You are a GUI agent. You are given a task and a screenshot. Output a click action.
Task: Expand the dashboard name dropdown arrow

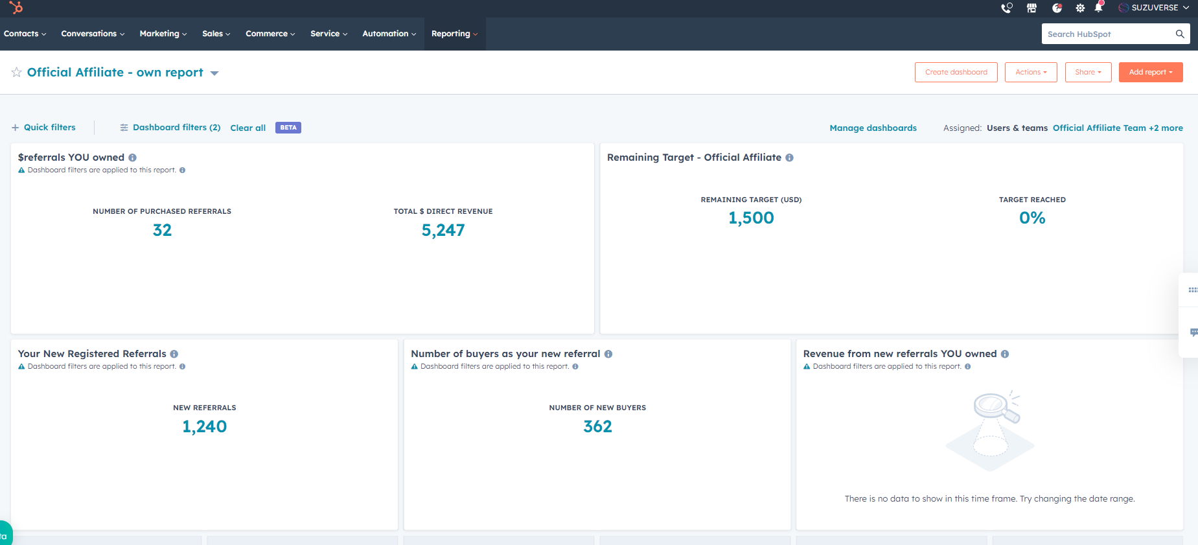(x=214, y=73)
